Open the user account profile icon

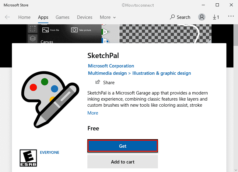click(x=201, y=17)
